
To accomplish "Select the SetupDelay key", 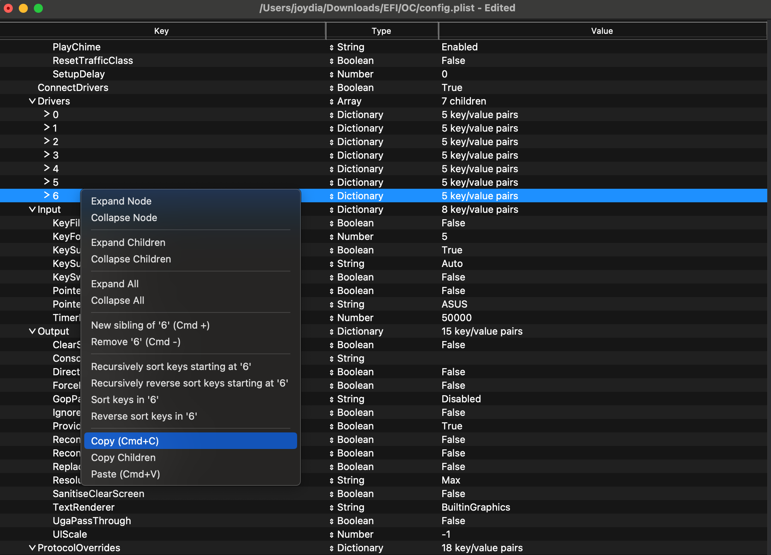I will (79, 74).
